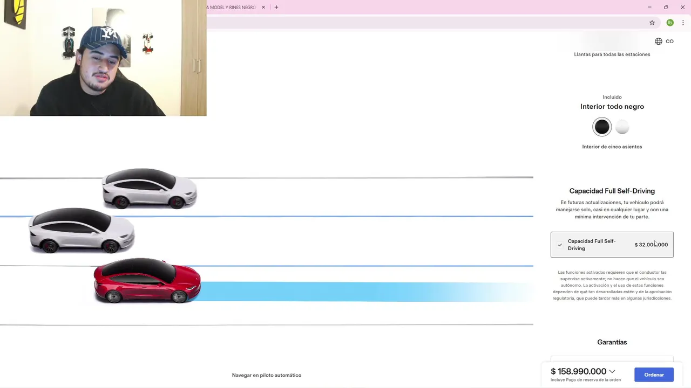Click the red Tesla car image
Screen dimensions: 691x388
tap(147, 280)
